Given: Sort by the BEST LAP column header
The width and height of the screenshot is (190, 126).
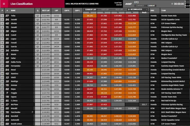Looking at the screenshot, I should pyautogui.click(x=46, y=11).
